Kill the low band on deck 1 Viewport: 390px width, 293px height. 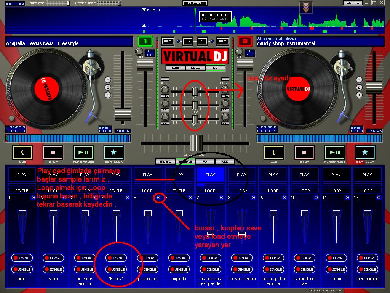coord(165,123)
